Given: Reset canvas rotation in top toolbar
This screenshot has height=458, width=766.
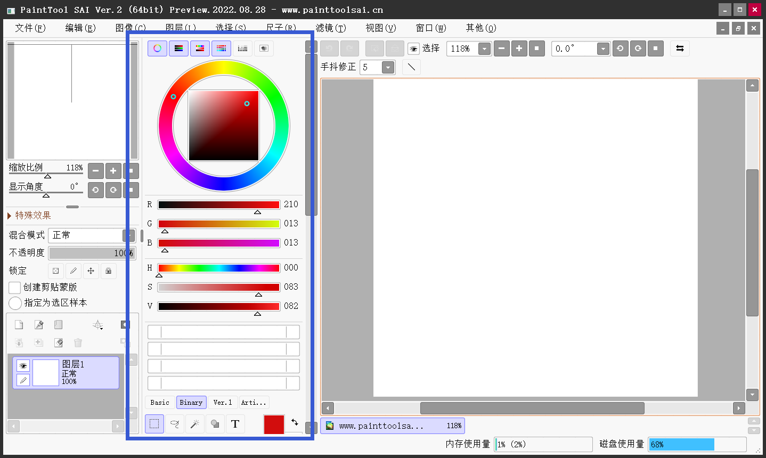Looking at the screenshot, I should tap(655, 48).
